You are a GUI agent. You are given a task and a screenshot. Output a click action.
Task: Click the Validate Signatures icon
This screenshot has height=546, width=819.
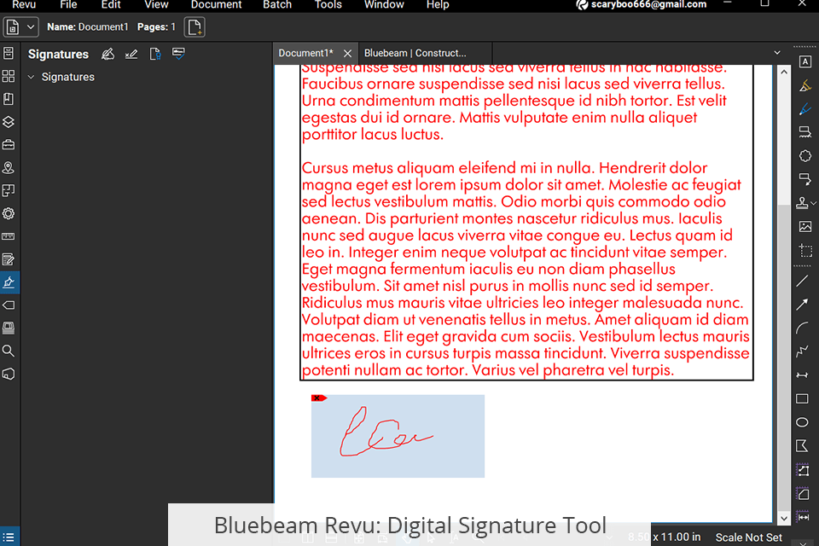(178, 54)
